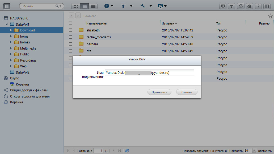274x154 pixels.
Task: Expand the Recordings folder in tree
Action: pyautogui.click(x=11, y=60)
